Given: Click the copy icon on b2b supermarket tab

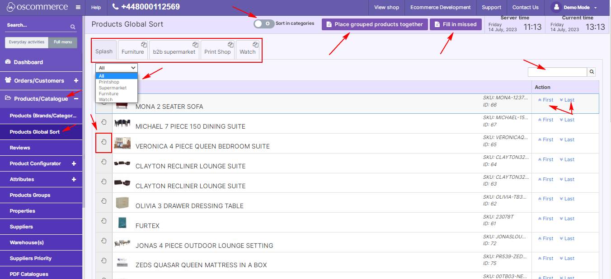Looking at the screenshot, I should (195, 45).
